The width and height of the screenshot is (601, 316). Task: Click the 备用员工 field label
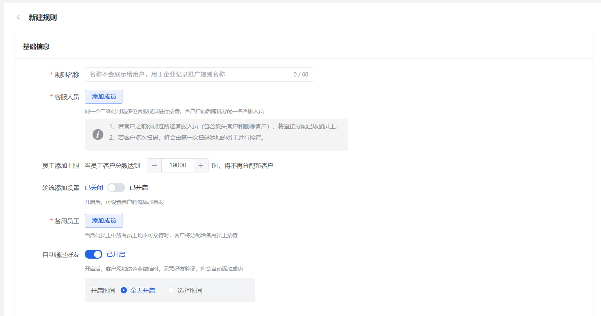(x=67, y=221)
